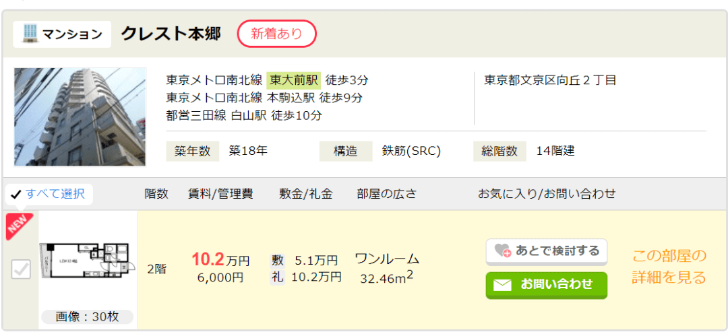Open the クレスト本郷 property title

(x=171, y=34)
